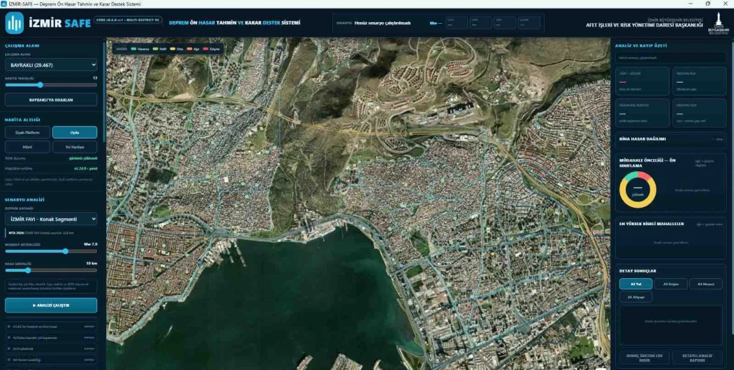734x370 pixels.
Task: Open the İZMİR FAYI - Konak Segmenti dropdown
Action: click(x=51, y=219)
